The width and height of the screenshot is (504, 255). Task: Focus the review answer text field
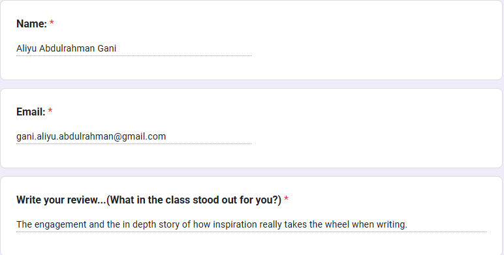click(x=251, y=224)
